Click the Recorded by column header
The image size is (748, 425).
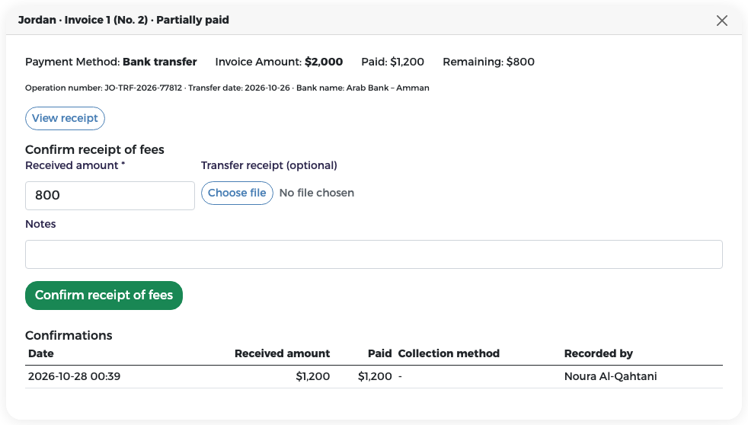pos(598,353)
